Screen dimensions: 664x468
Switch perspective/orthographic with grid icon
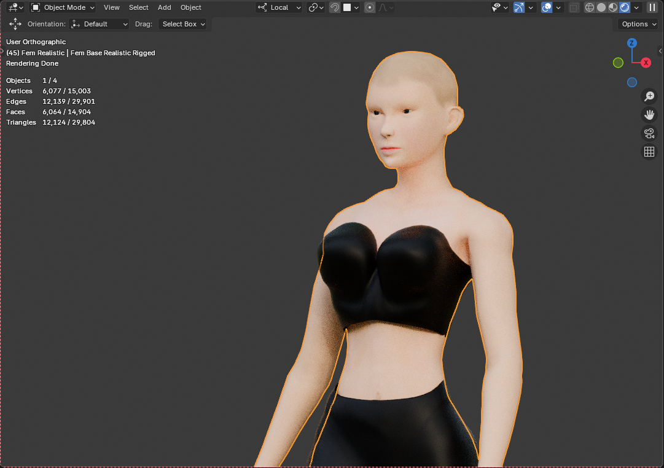[x=649, y=152]
